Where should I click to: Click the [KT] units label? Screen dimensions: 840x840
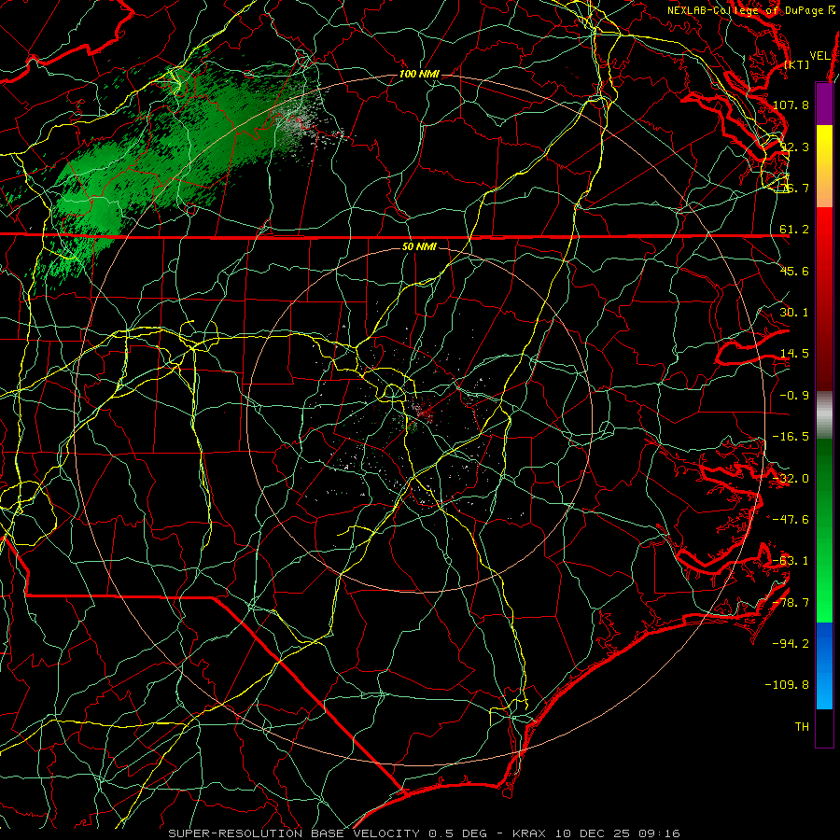(797, 64)
